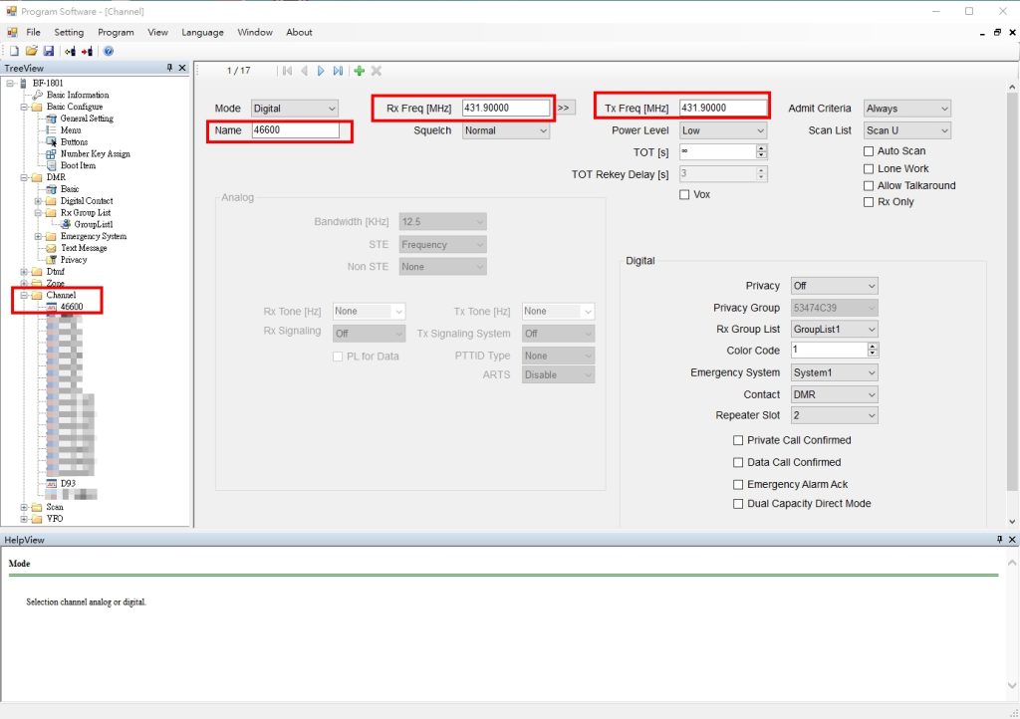
Task: Select the BF-1801 root node
Action: tap(48, 83)
